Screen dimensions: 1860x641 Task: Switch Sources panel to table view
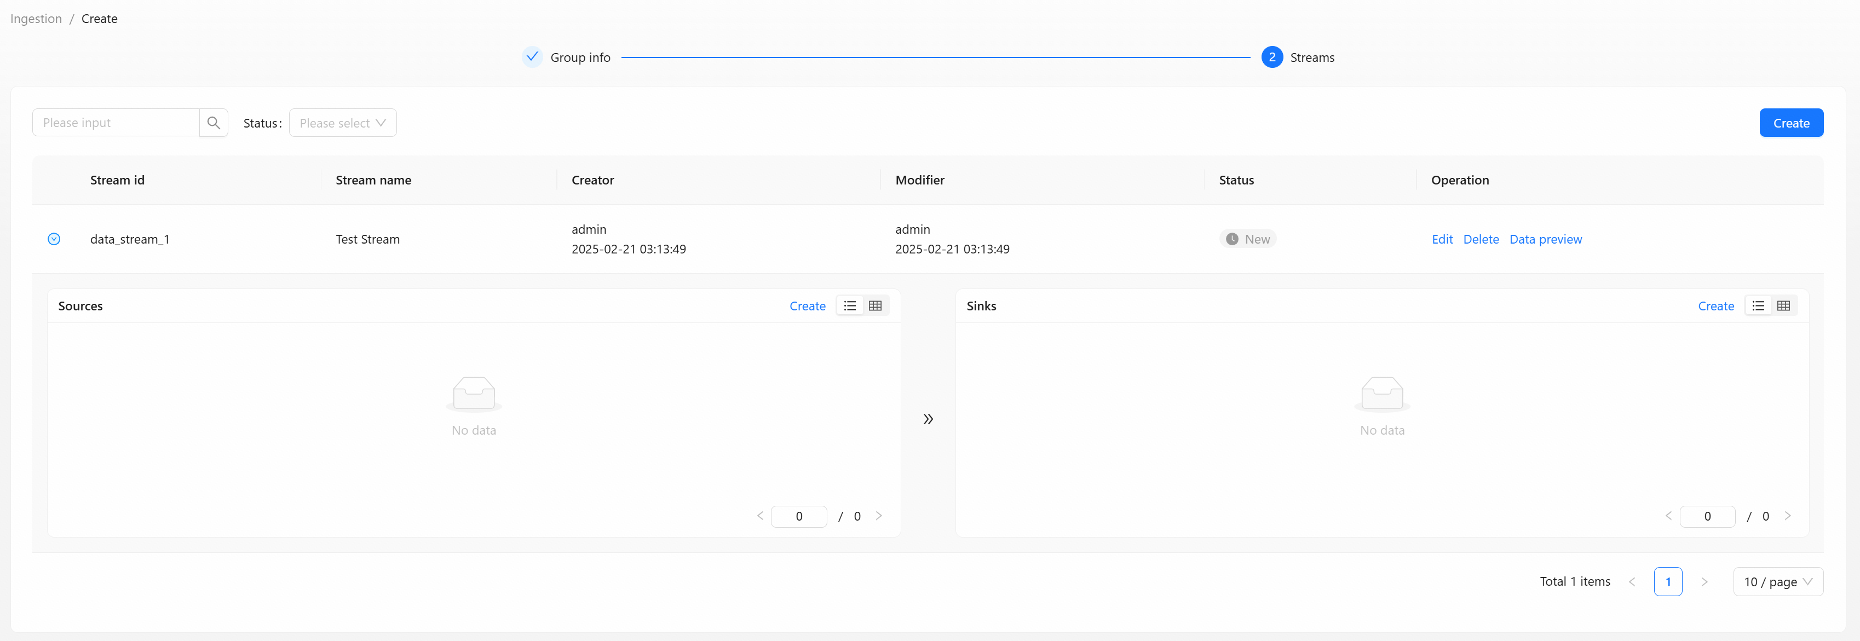tap(875, 306)
